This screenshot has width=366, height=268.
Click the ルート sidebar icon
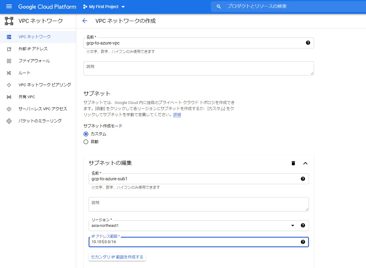click(9, 73)
